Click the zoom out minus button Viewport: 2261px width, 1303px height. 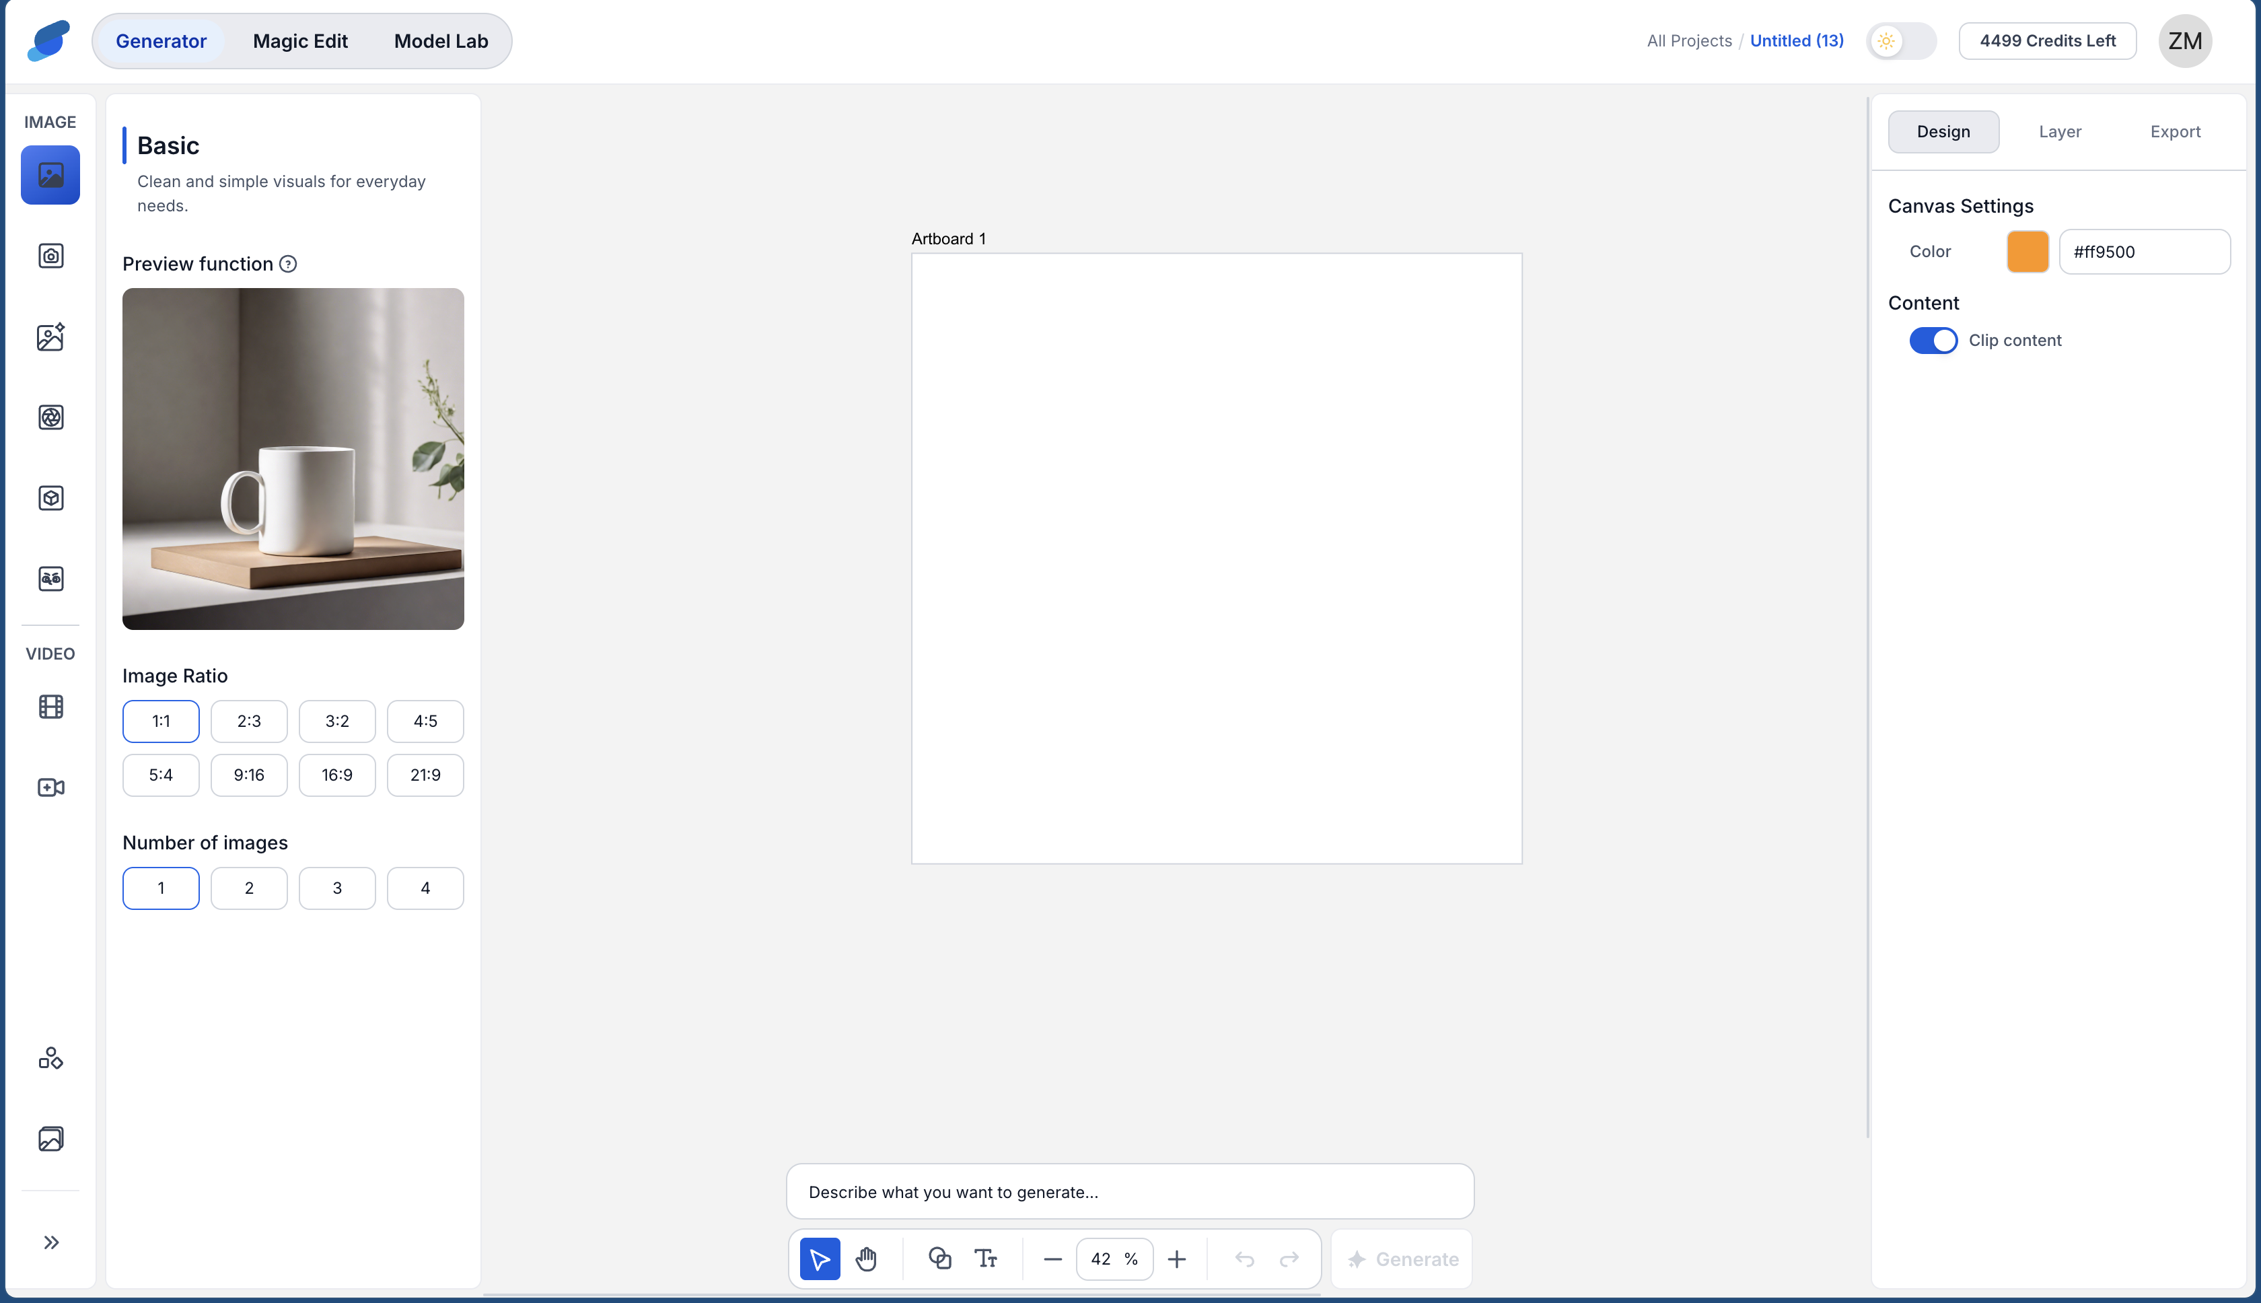(1053, 1259)
